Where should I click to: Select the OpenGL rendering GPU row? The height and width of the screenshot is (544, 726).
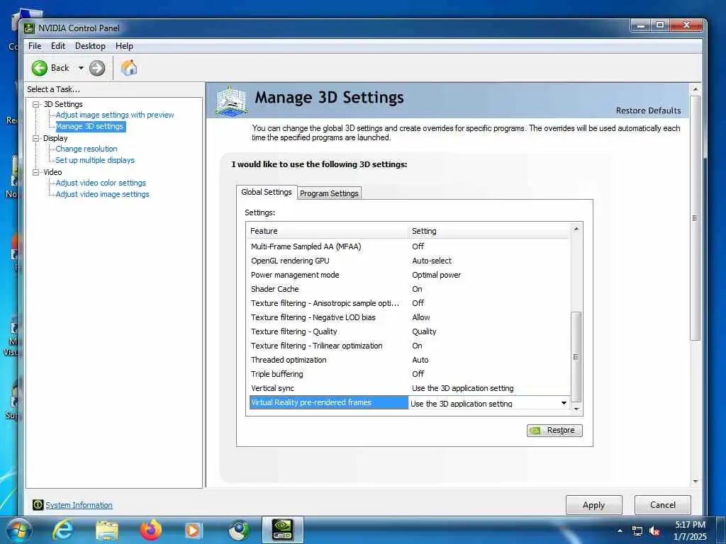410,261
